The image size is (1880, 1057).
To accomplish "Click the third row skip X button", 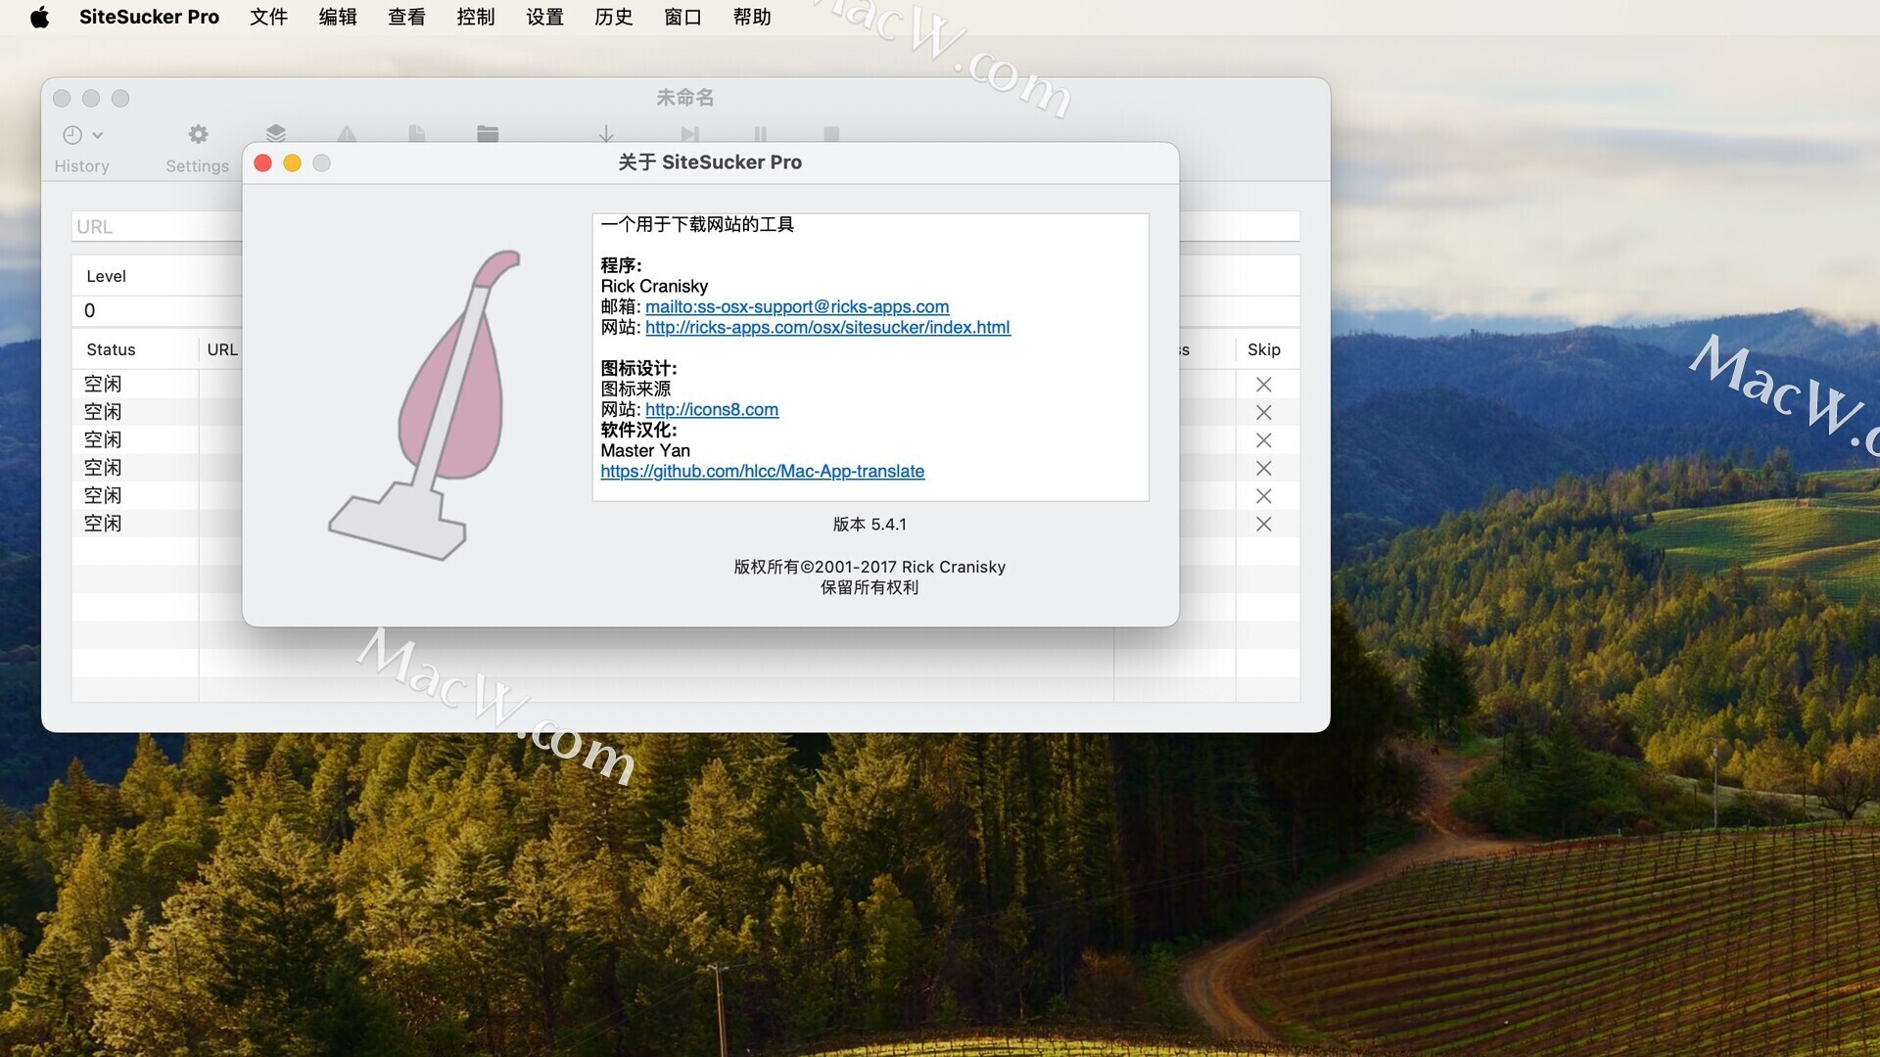I will [1261, 438].
